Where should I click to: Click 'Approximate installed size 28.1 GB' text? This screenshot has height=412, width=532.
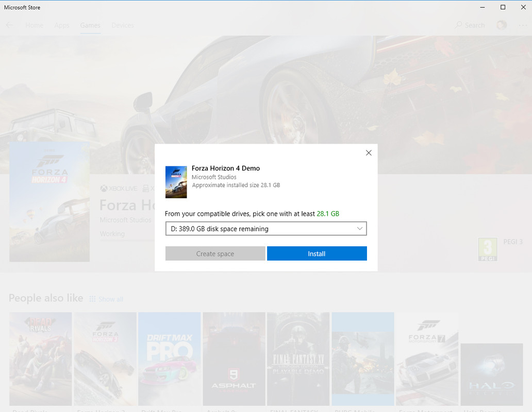[x=236, y=185]
